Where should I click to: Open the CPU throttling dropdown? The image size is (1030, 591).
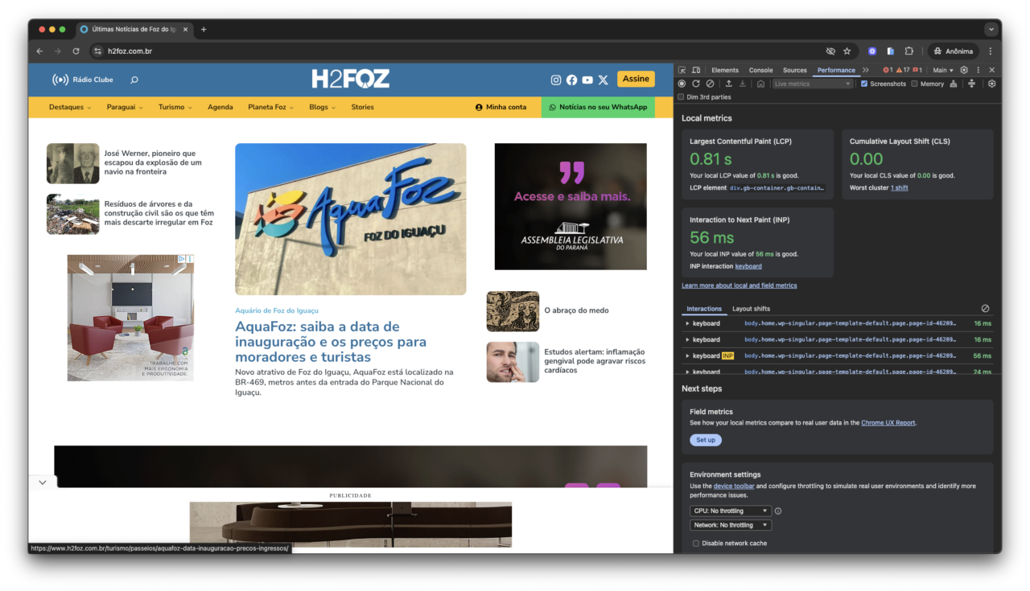(730, 511)
